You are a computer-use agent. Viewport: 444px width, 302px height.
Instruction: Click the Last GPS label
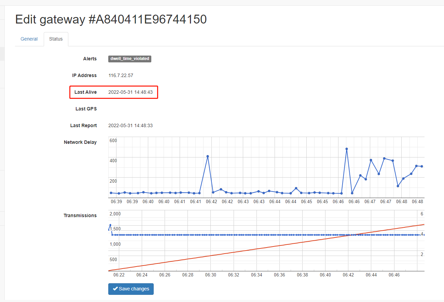86,109
